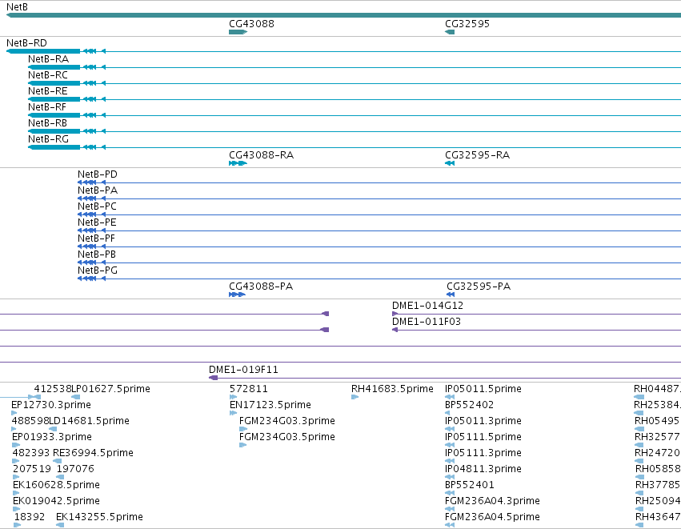Click the EP01933.3prime label

tap(52, 437)
